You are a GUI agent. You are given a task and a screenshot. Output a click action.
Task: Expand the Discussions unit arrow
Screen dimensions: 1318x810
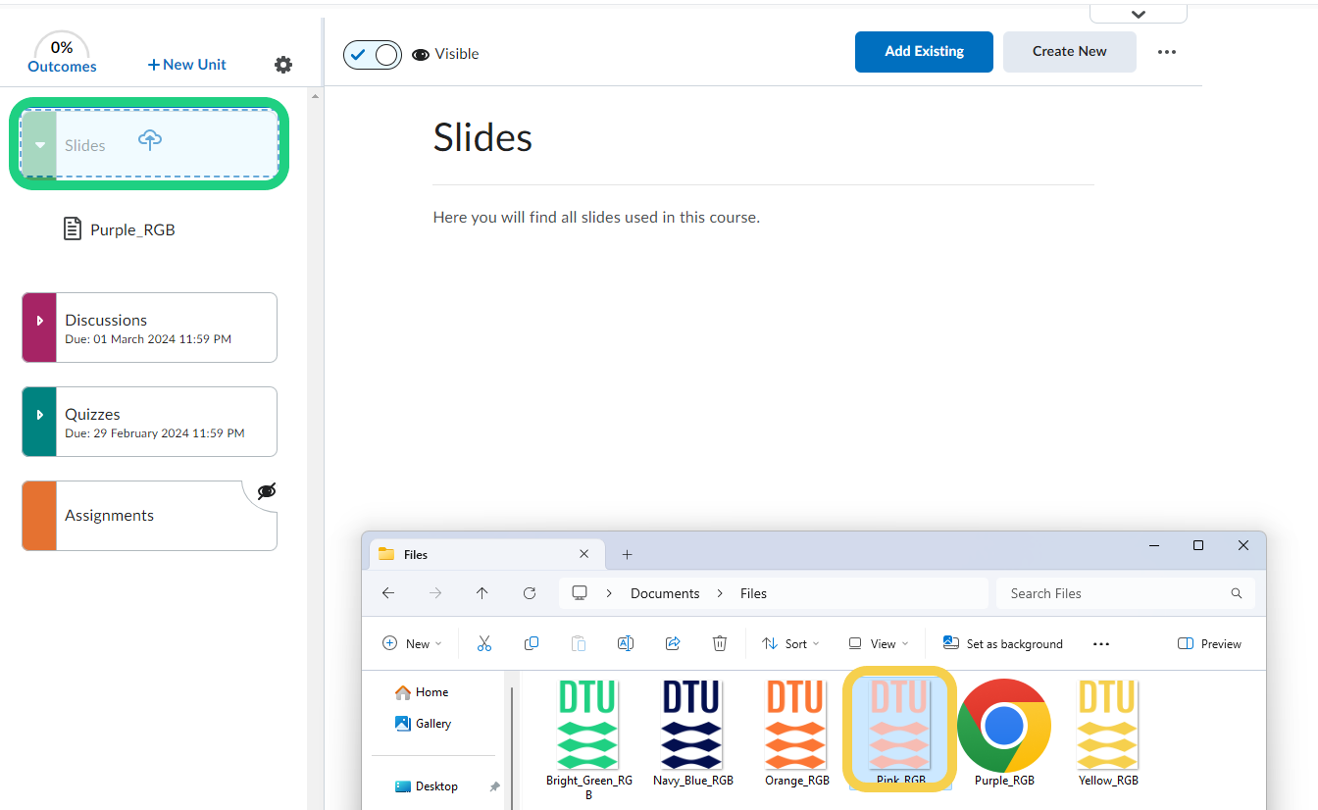coord(39,321)
